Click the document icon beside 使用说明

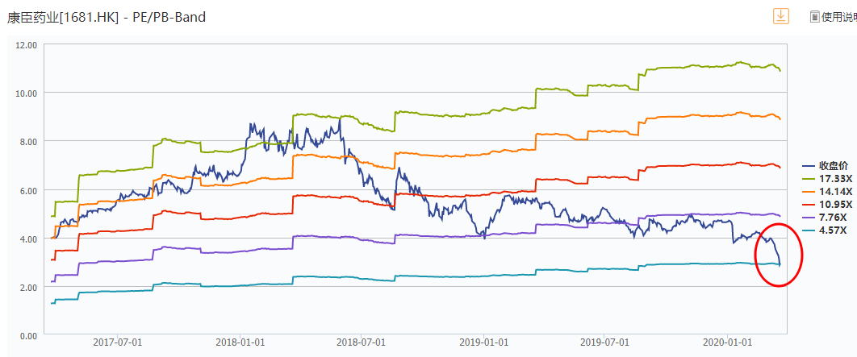click(815, 16)
